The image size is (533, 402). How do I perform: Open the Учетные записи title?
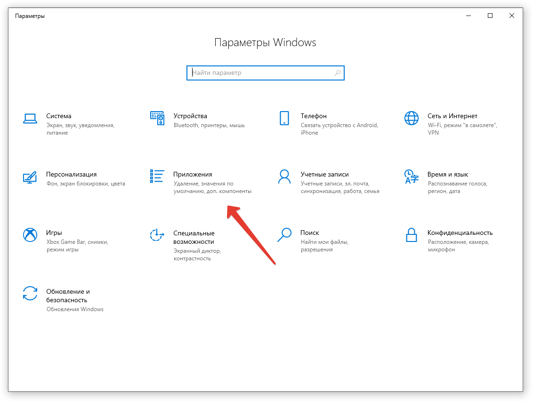pyautogui.click(x=324, y=174)
